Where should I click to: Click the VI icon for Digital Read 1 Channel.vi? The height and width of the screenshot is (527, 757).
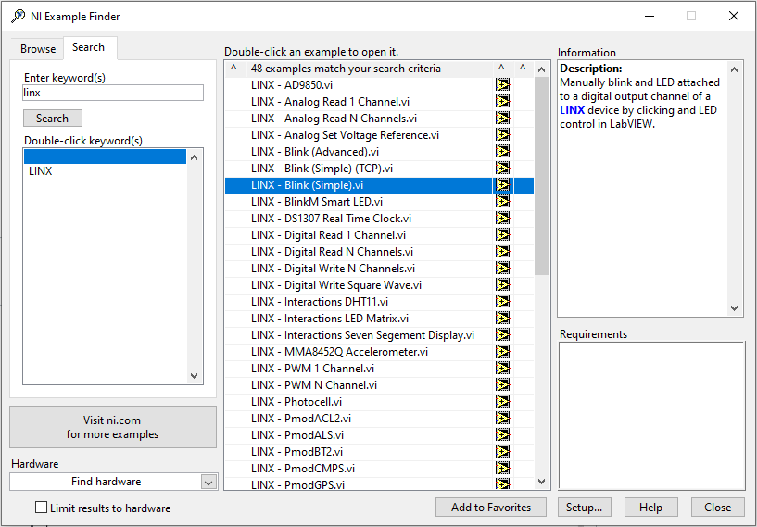coord(502,235)
